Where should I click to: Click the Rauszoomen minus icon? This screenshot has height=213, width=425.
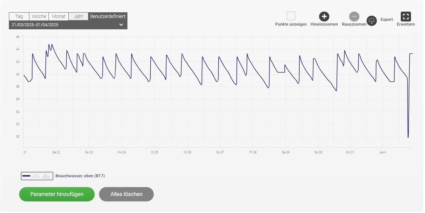point(354,16)
